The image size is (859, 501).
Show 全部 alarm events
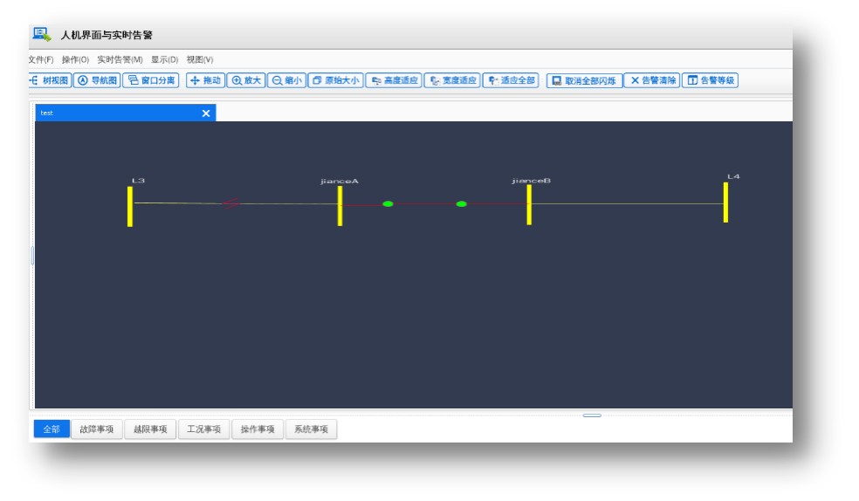coord(52,429)
